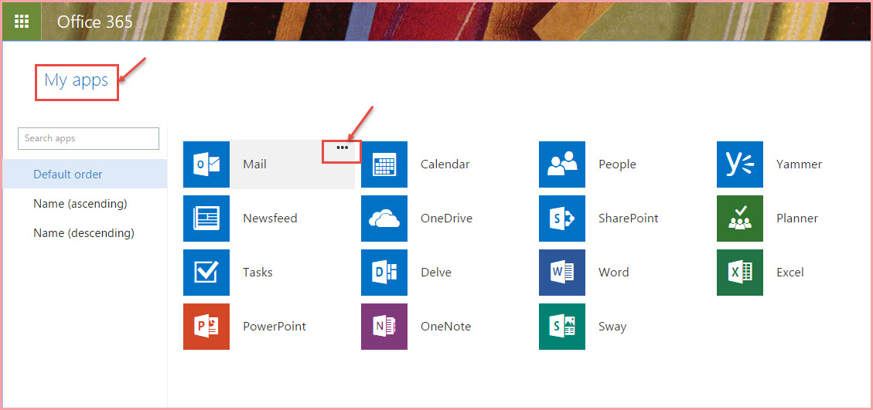Open the People tile icon
Viewport: 873px width, 410px height.
(562, 164)
